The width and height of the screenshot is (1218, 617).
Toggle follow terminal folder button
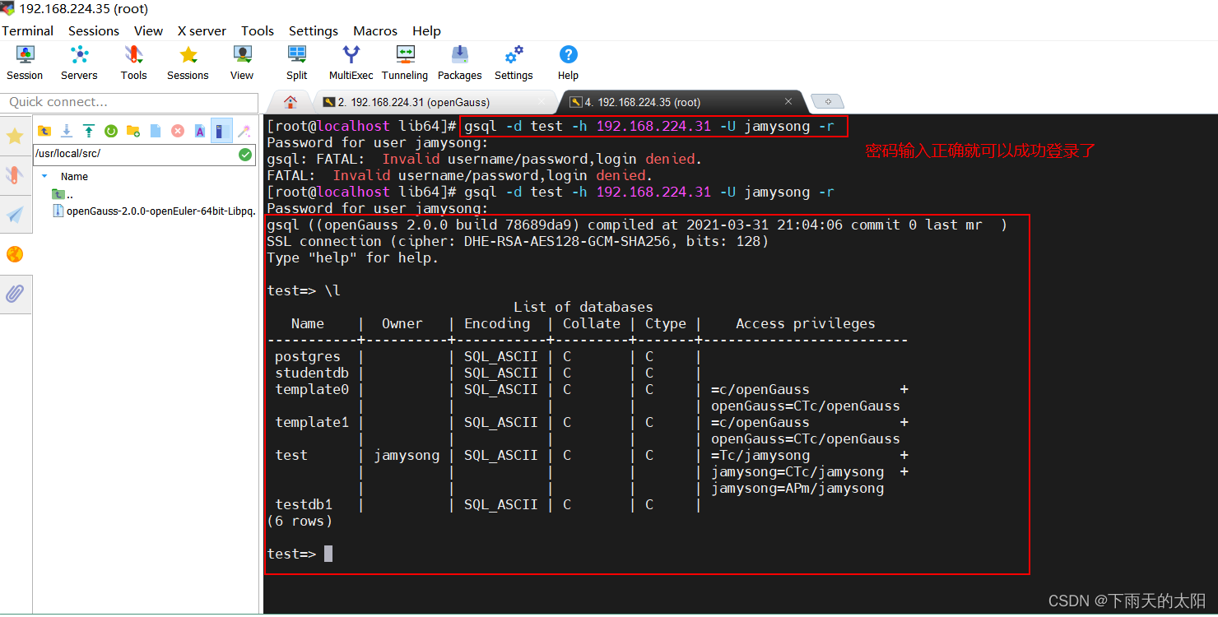[x=221, y=131]
